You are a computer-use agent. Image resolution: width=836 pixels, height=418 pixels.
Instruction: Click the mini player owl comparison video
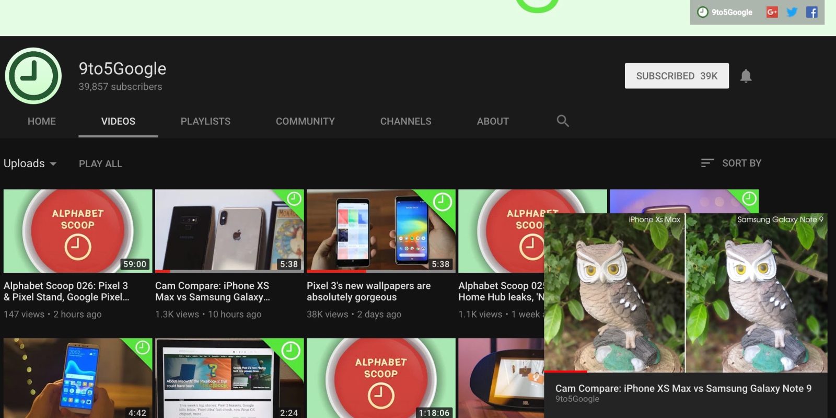(685, 293)
